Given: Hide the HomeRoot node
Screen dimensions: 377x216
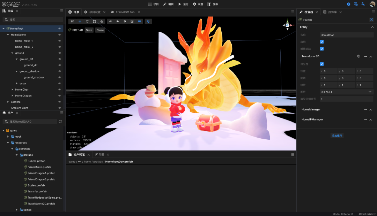Looking at the screenshot, I should point(60,29).
